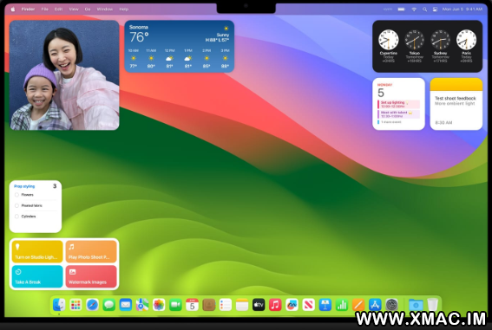492x330 pixels.
Task: Open the Downloads folder in the Dock
Action: (416, 305)
